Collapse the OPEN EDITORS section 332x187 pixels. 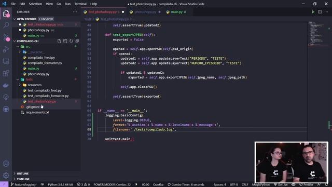point(15,19)
